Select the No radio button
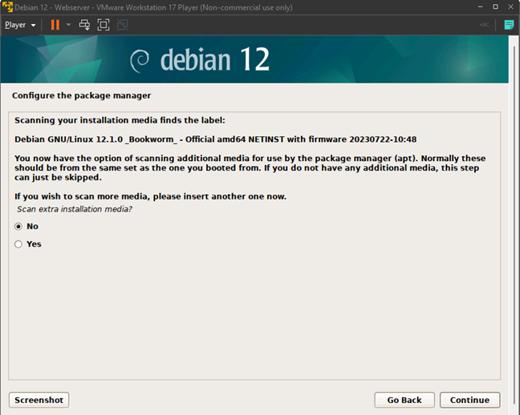Screen dimensions: 520x415 18,227
